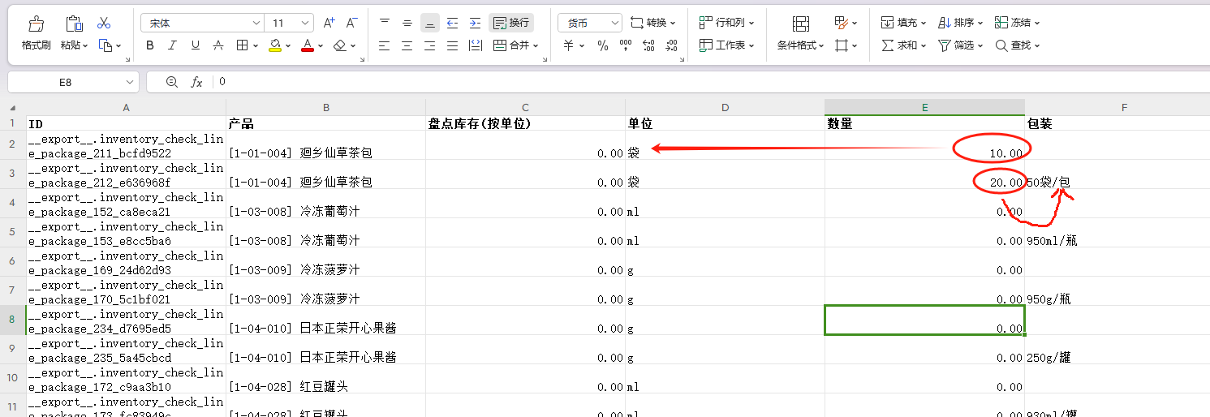
Task: Open the number format dropdown (货币)
Action: click(x=589, y=23)
